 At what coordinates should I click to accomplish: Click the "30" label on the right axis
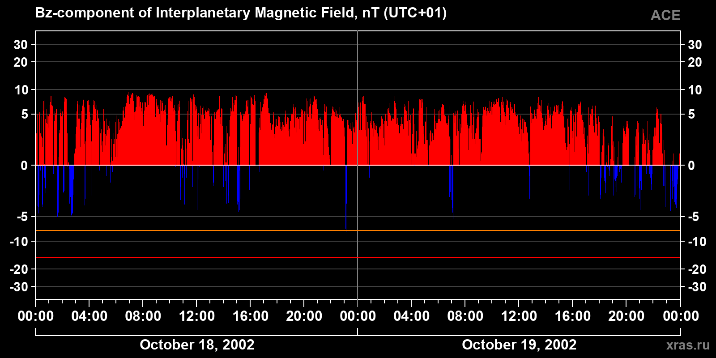click(695, 45)
